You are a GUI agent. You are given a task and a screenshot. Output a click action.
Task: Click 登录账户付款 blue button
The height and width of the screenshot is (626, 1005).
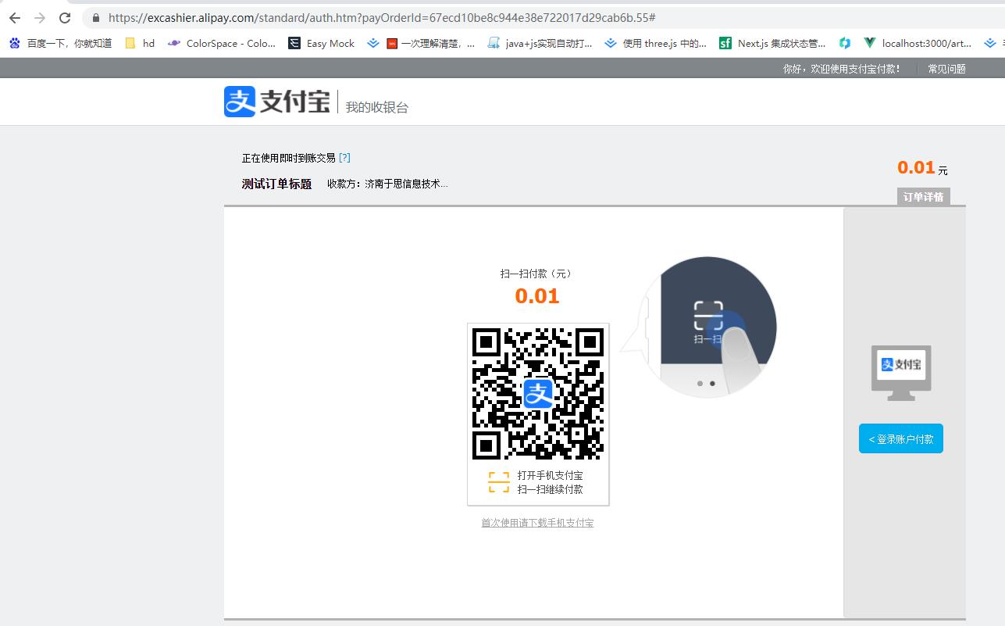click(x=900, y=439)
